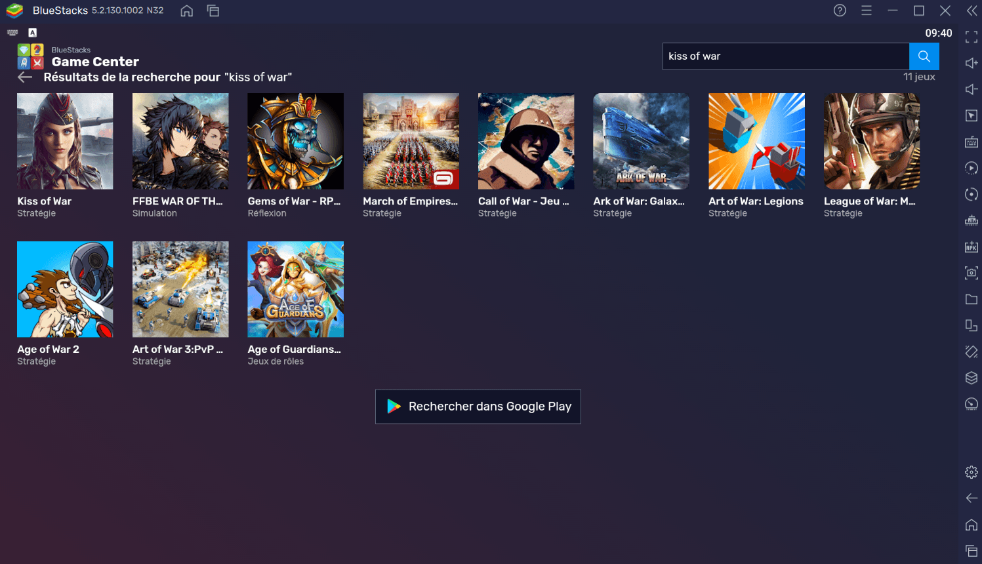Open game controls keyboard icon
Screen dimensions: 982x564
point(972,142)
